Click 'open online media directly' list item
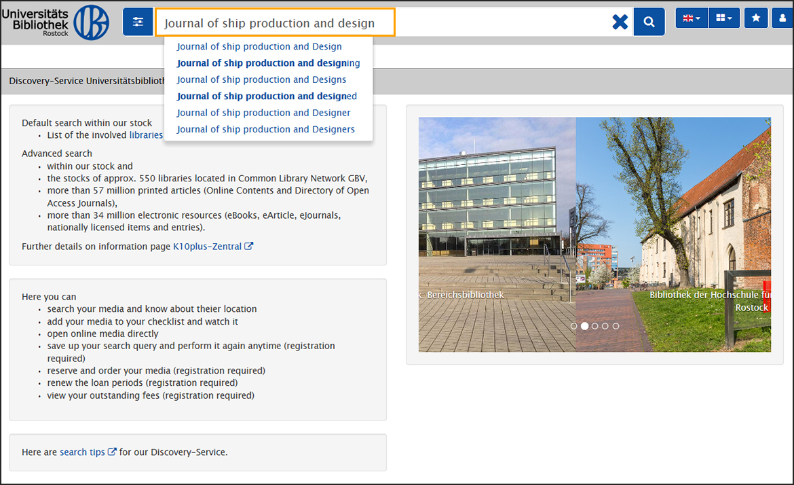This screenshot has height=485, width=794. (x=102, y=334)
